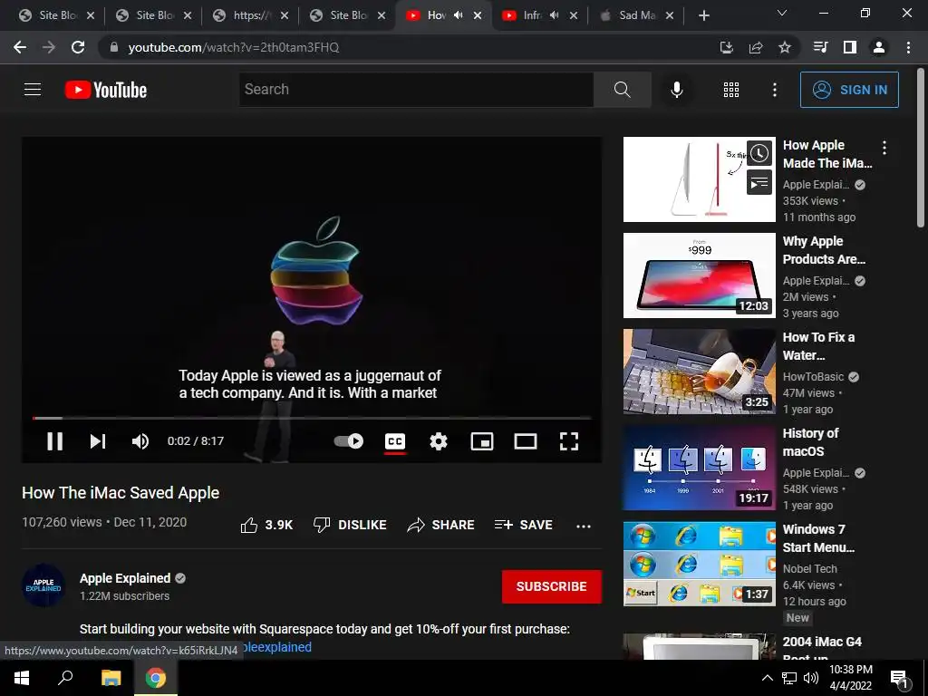Click the Sign In button
The image size is (928, 696).
pyautogui.click(x=849, y=90)
